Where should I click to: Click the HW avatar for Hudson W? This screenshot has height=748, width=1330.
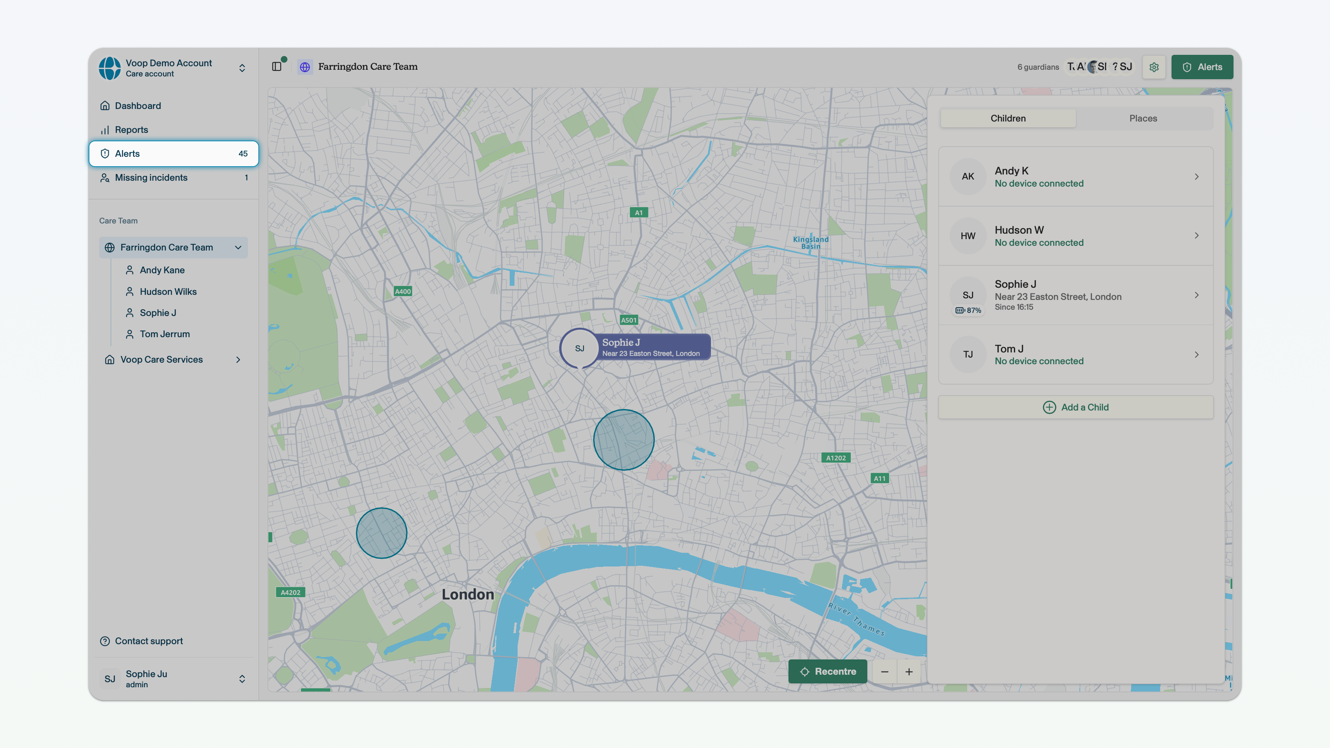[968, 236]
